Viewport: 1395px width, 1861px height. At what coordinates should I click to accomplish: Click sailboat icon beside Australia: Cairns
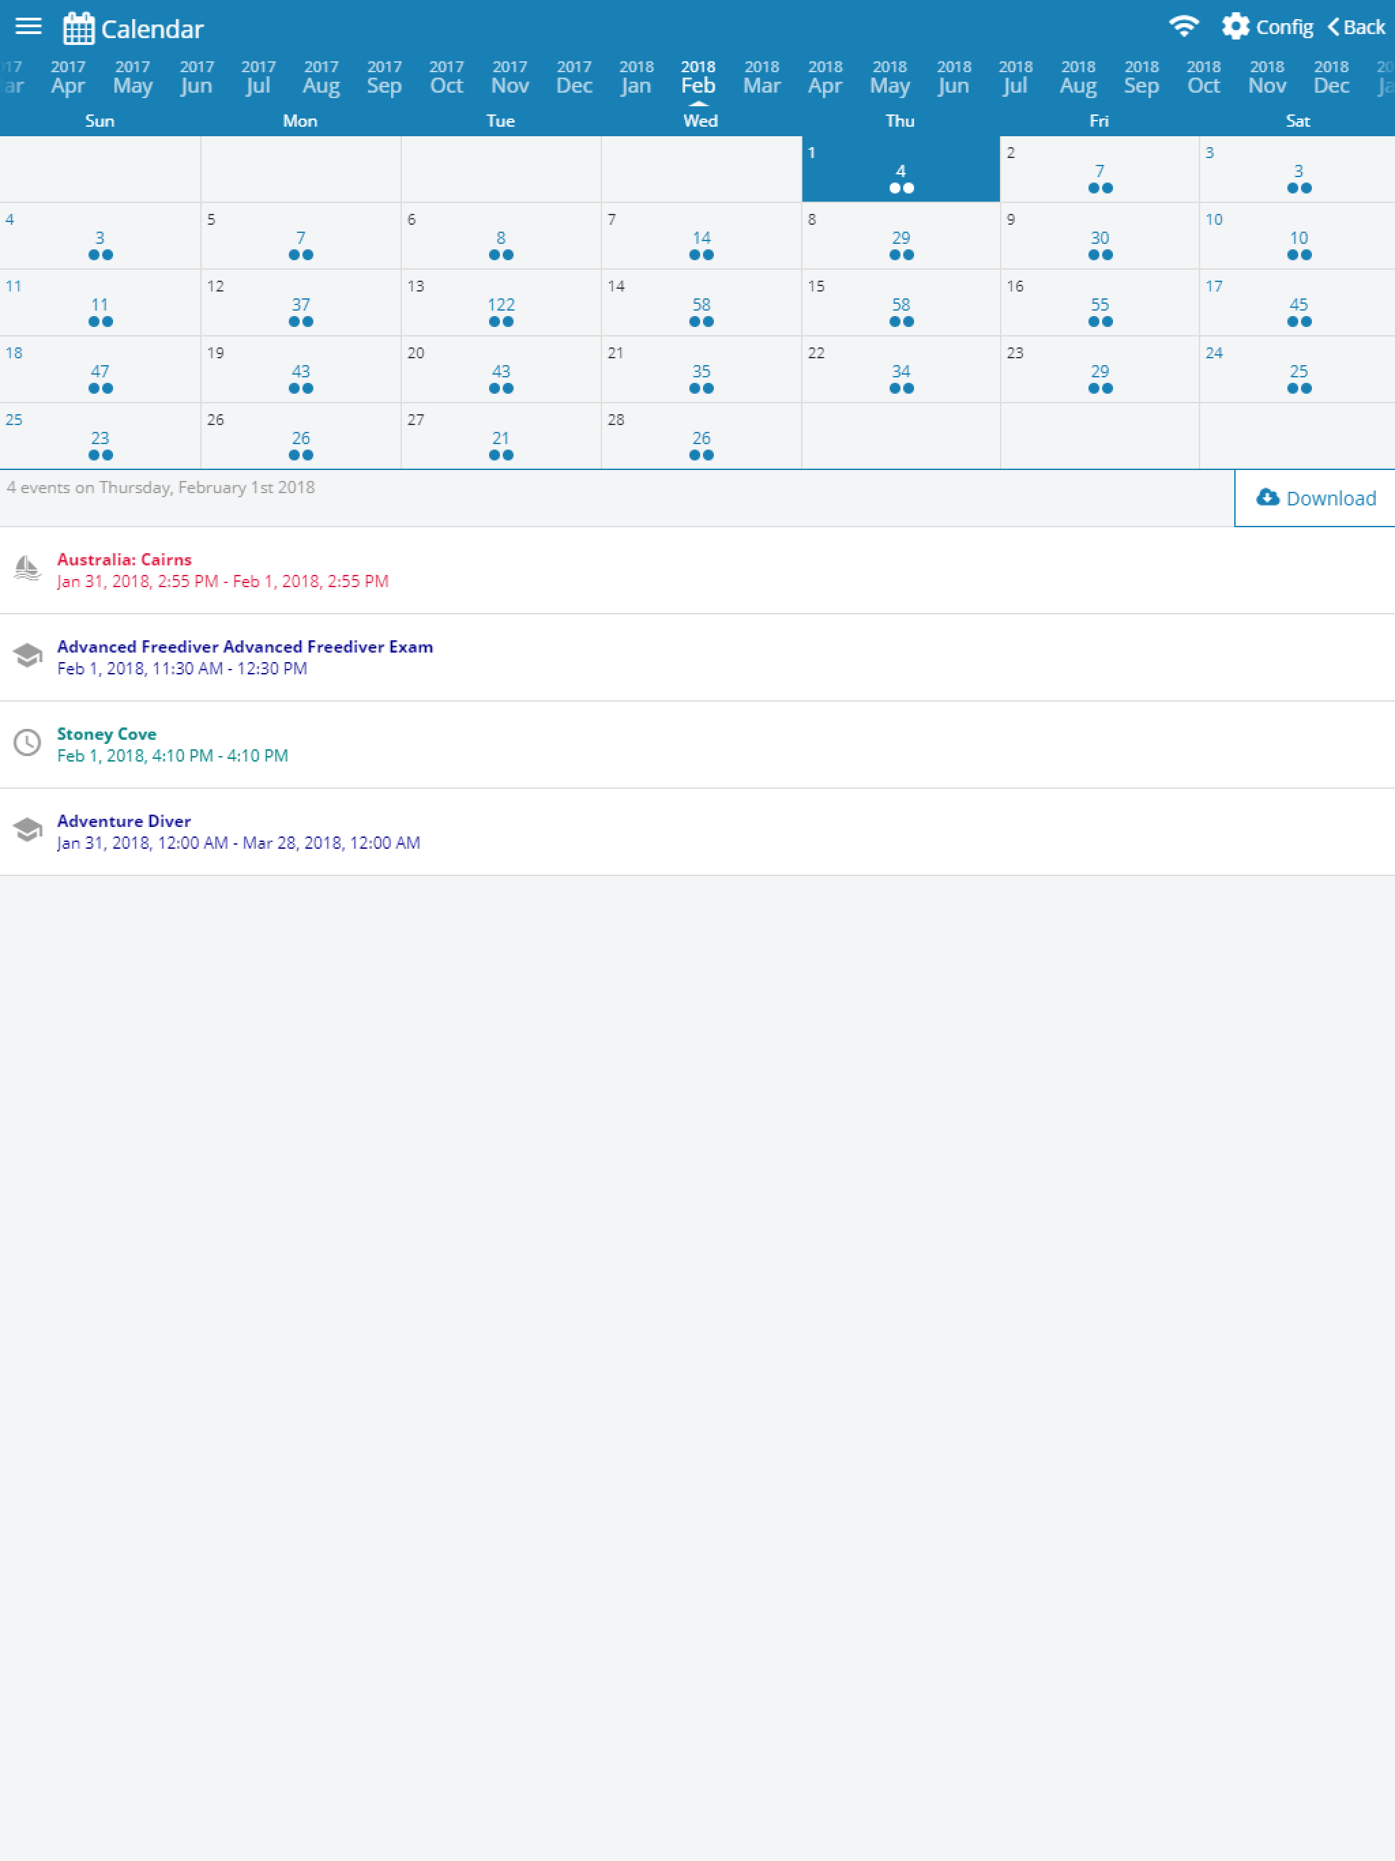tap(28, 569)
